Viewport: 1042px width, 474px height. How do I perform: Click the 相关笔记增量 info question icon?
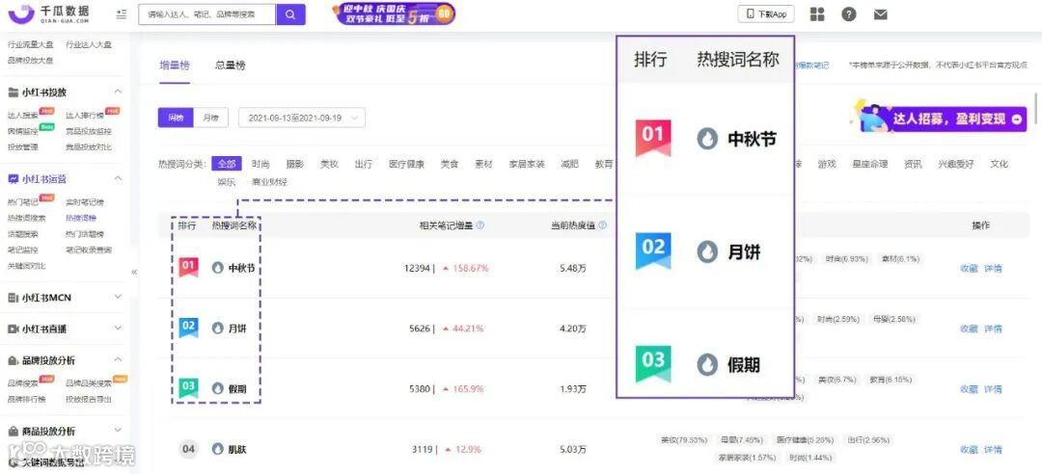pos(480,225)
